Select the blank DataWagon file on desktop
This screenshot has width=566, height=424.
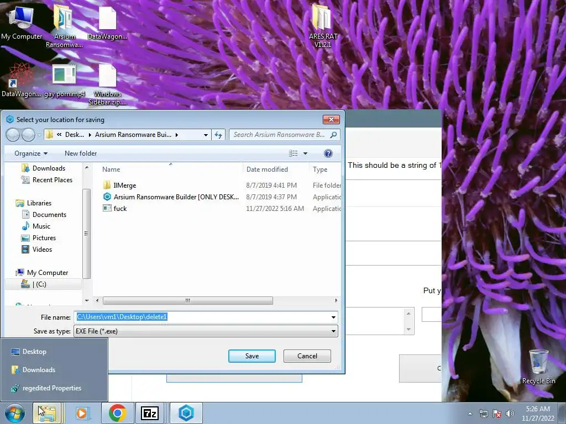(x=107, y=23)
